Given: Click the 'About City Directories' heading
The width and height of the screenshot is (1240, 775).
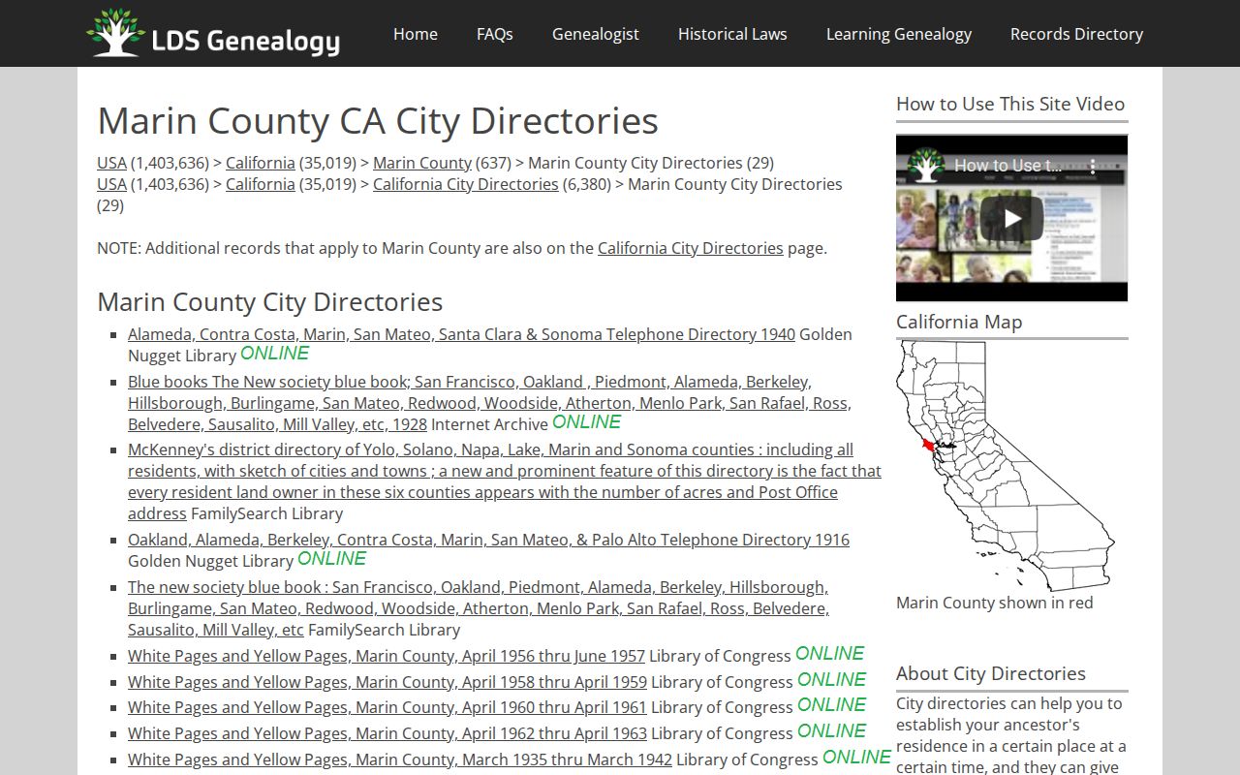Looking at the screenshot, I should (x=991, y=673).
